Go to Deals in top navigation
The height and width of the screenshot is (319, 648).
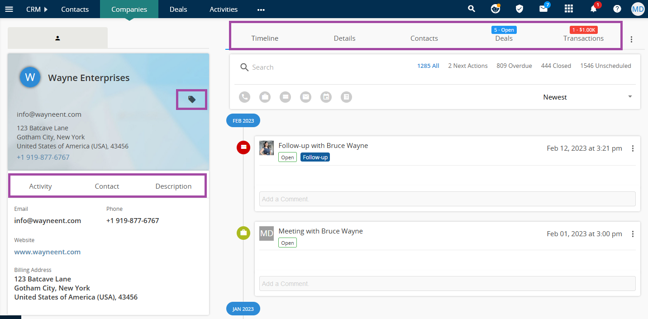coord(178,9)
